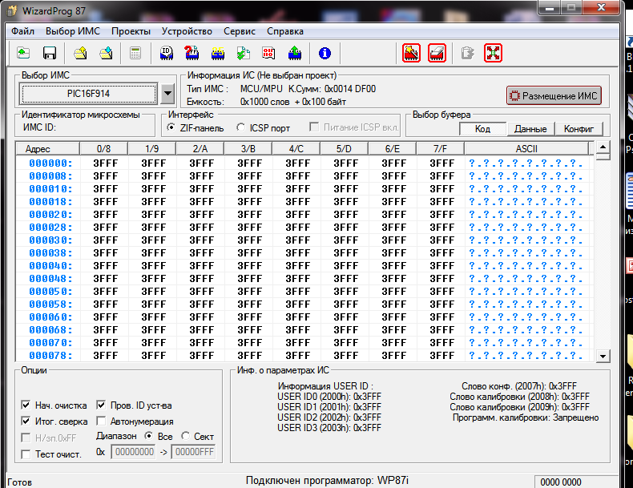
Task: Switch to the Код buffer tab
Action: pyautogui.click(x=483, y=129)
